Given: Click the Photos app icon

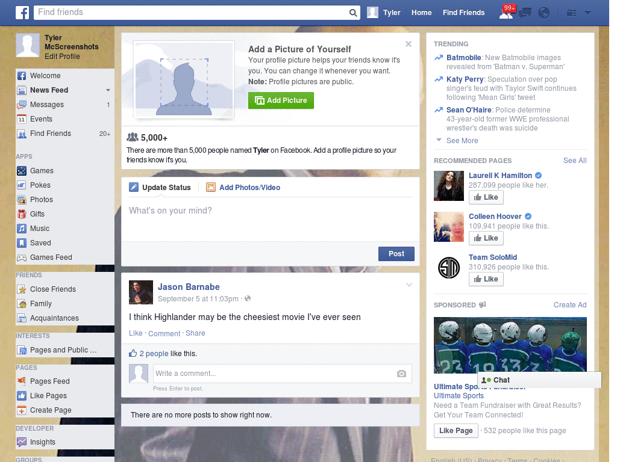Looking at the screenshot, I should tap(22, 200).
